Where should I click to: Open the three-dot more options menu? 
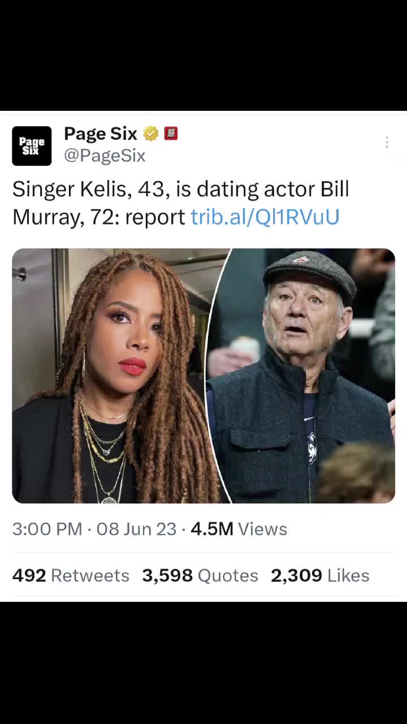(387, 143)
